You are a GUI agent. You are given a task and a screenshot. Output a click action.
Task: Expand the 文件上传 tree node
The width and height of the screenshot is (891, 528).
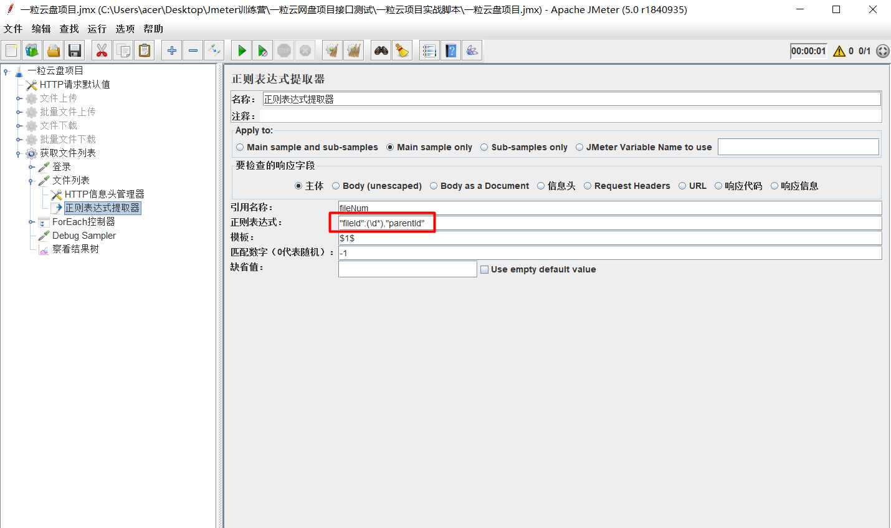19,98
